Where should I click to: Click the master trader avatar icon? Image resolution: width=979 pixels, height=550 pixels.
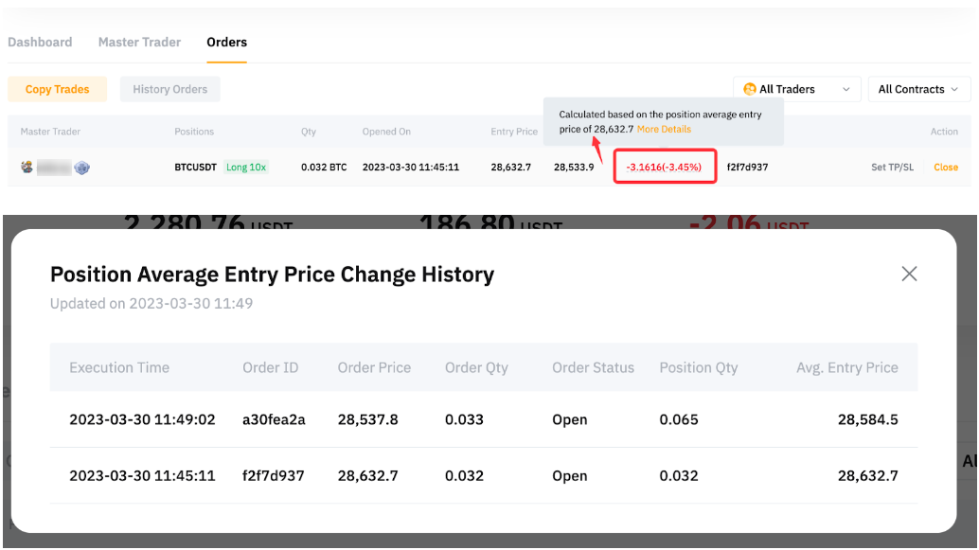27,167
